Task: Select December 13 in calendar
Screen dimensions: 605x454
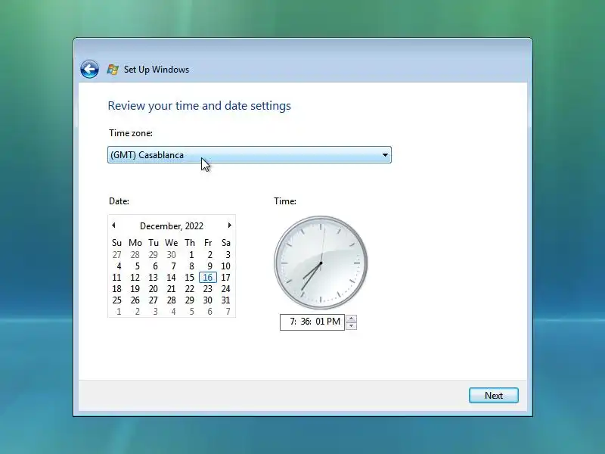Action: [154, 277]
